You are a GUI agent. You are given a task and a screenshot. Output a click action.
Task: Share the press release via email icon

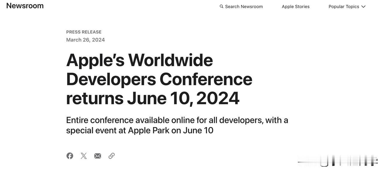[98, 156]
